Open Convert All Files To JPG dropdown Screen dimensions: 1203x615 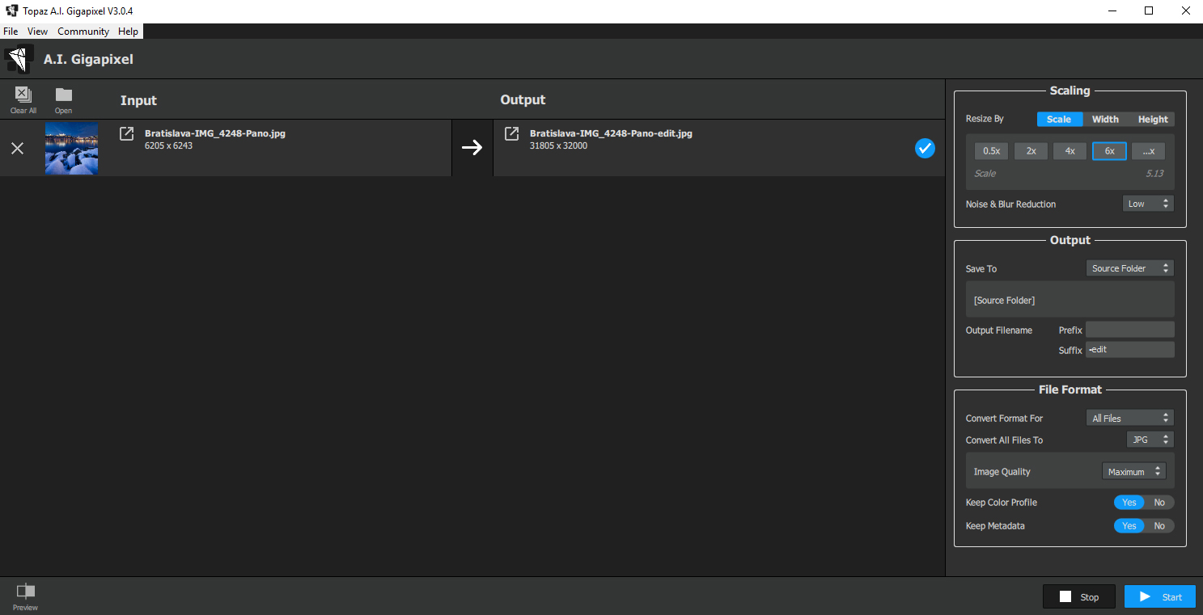tap(1150, 440)
